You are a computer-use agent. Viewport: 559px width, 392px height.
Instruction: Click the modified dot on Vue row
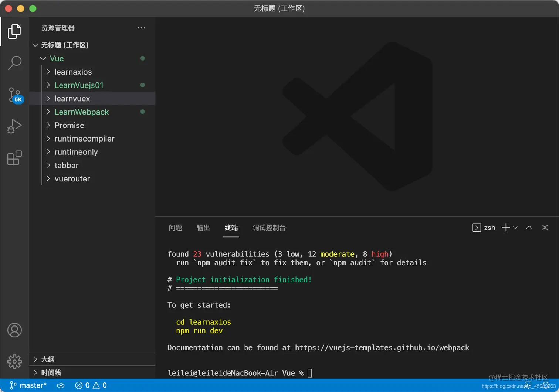(x=143, y=58)
